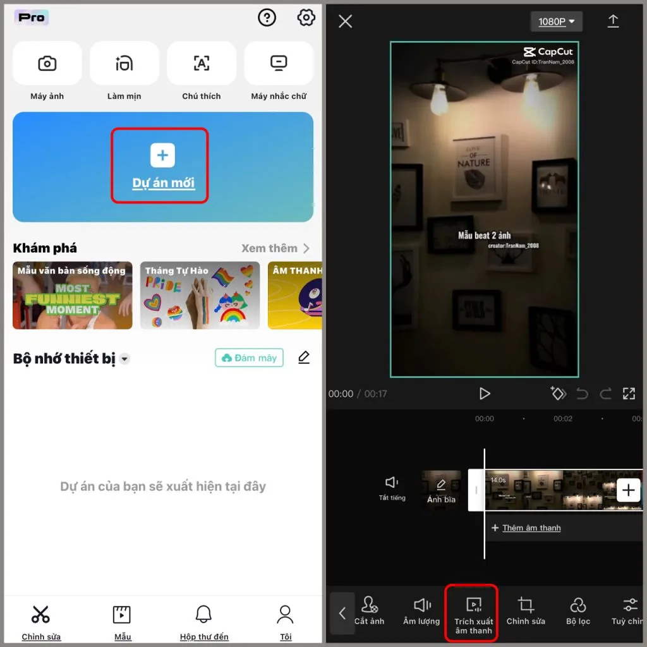Open the Âm lượng volume tool
The image size is (647, 647).
coord(421,611)
